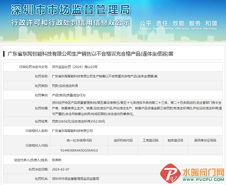Click the 行政相对人名称 label
The image size is (226, 185).
[x=37, y=131]
